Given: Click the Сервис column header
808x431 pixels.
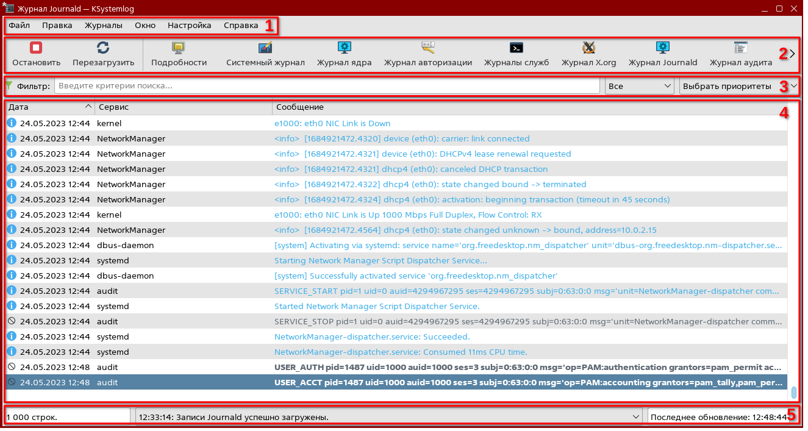Looking at the screenshot, I should pyautogui.click(x=183, y=107).
